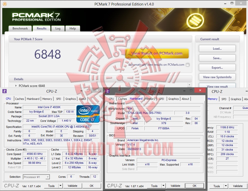Click the Cores count field showing 6
Image resolution: width=248 pixels, height=191 pixels.
click(x=71, y=177)
